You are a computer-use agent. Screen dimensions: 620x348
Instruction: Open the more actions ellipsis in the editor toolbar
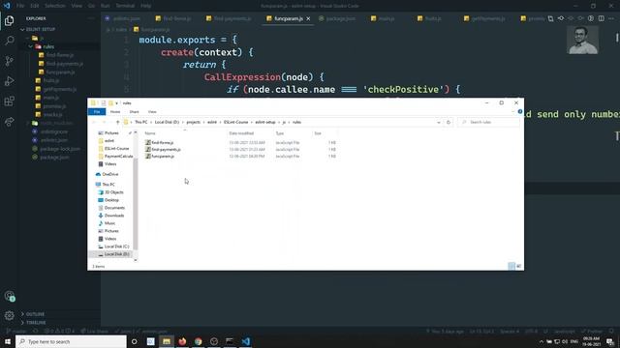point(611,18)
